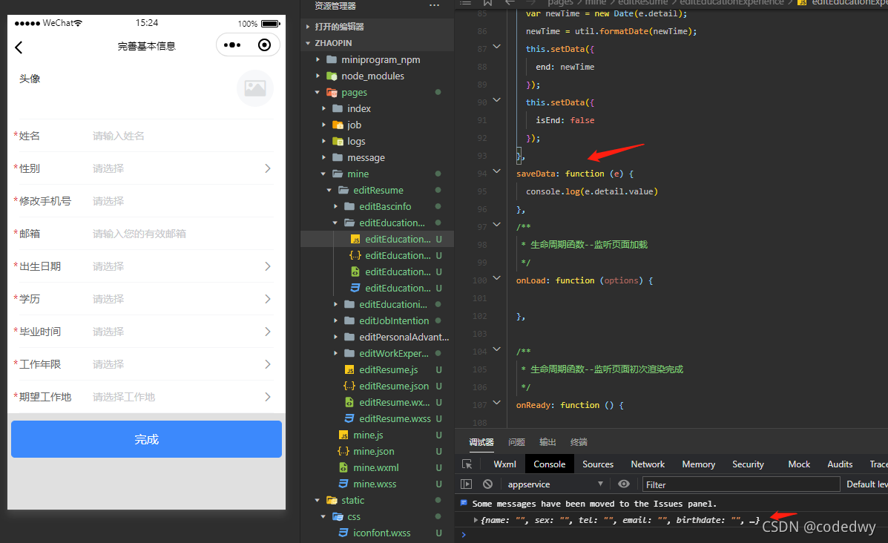
Task: Open mine.js file
Action: (x=377, y=435)
